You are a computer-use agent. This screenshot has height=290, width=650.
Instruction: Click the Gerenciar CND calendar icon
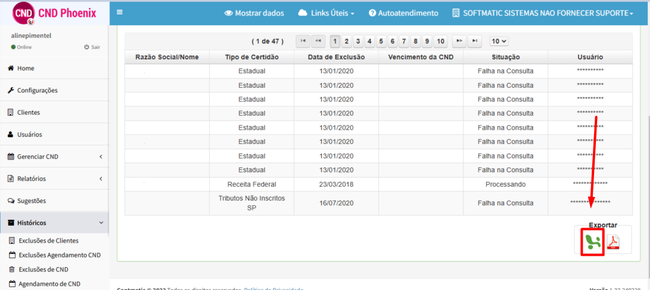[11, 157]
